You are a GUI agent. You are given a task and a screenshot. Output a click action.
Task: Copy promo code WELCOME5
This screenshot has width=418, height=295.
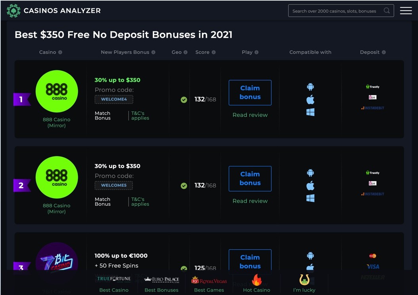coord(114,185)
